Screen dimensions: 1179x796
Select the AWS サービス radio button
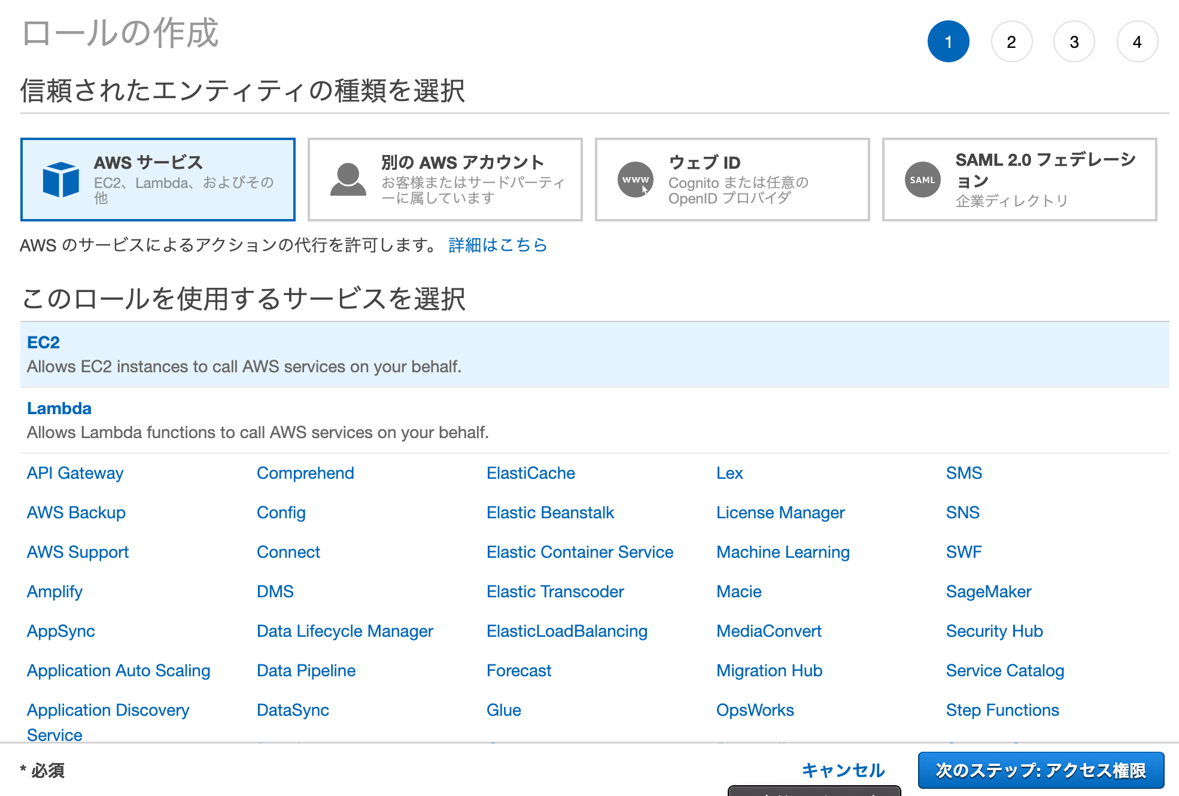[x=158, y=178]
